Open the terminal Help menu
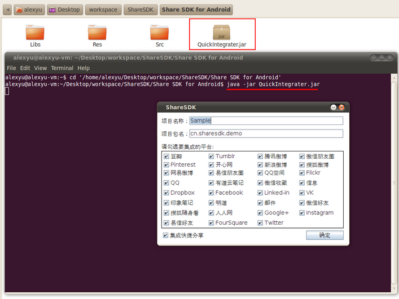The width and height of the screenshot is (399, 299). (x=84, y=68)
